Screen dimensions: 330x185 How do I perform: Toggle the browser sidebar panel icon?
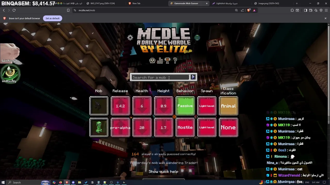point(306,10)
